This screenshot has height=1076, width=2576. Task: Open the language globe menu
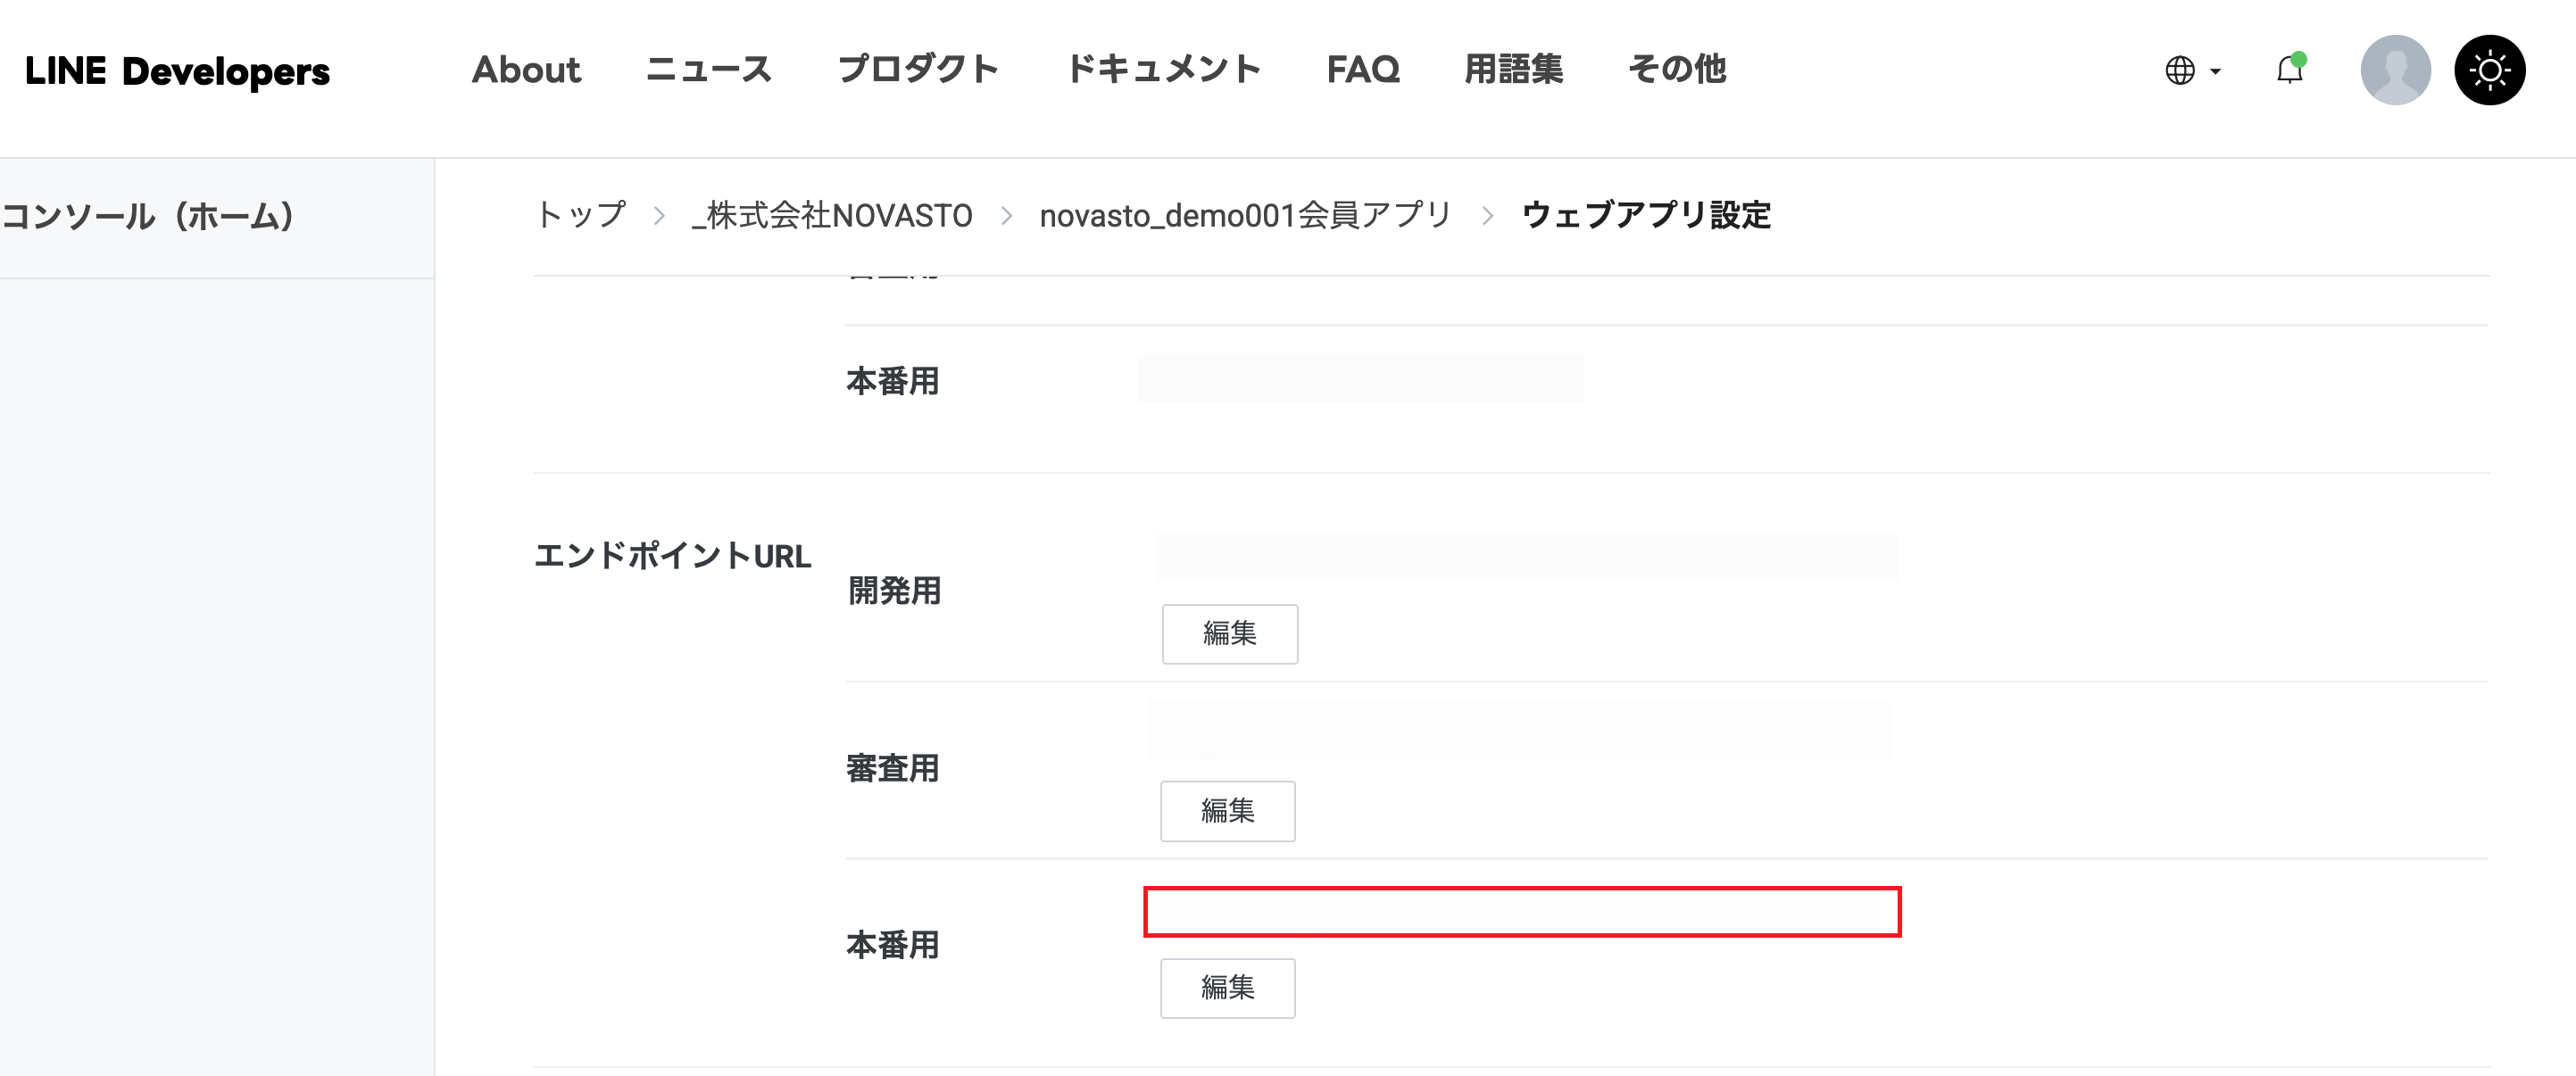click(x=2191, y=70)
